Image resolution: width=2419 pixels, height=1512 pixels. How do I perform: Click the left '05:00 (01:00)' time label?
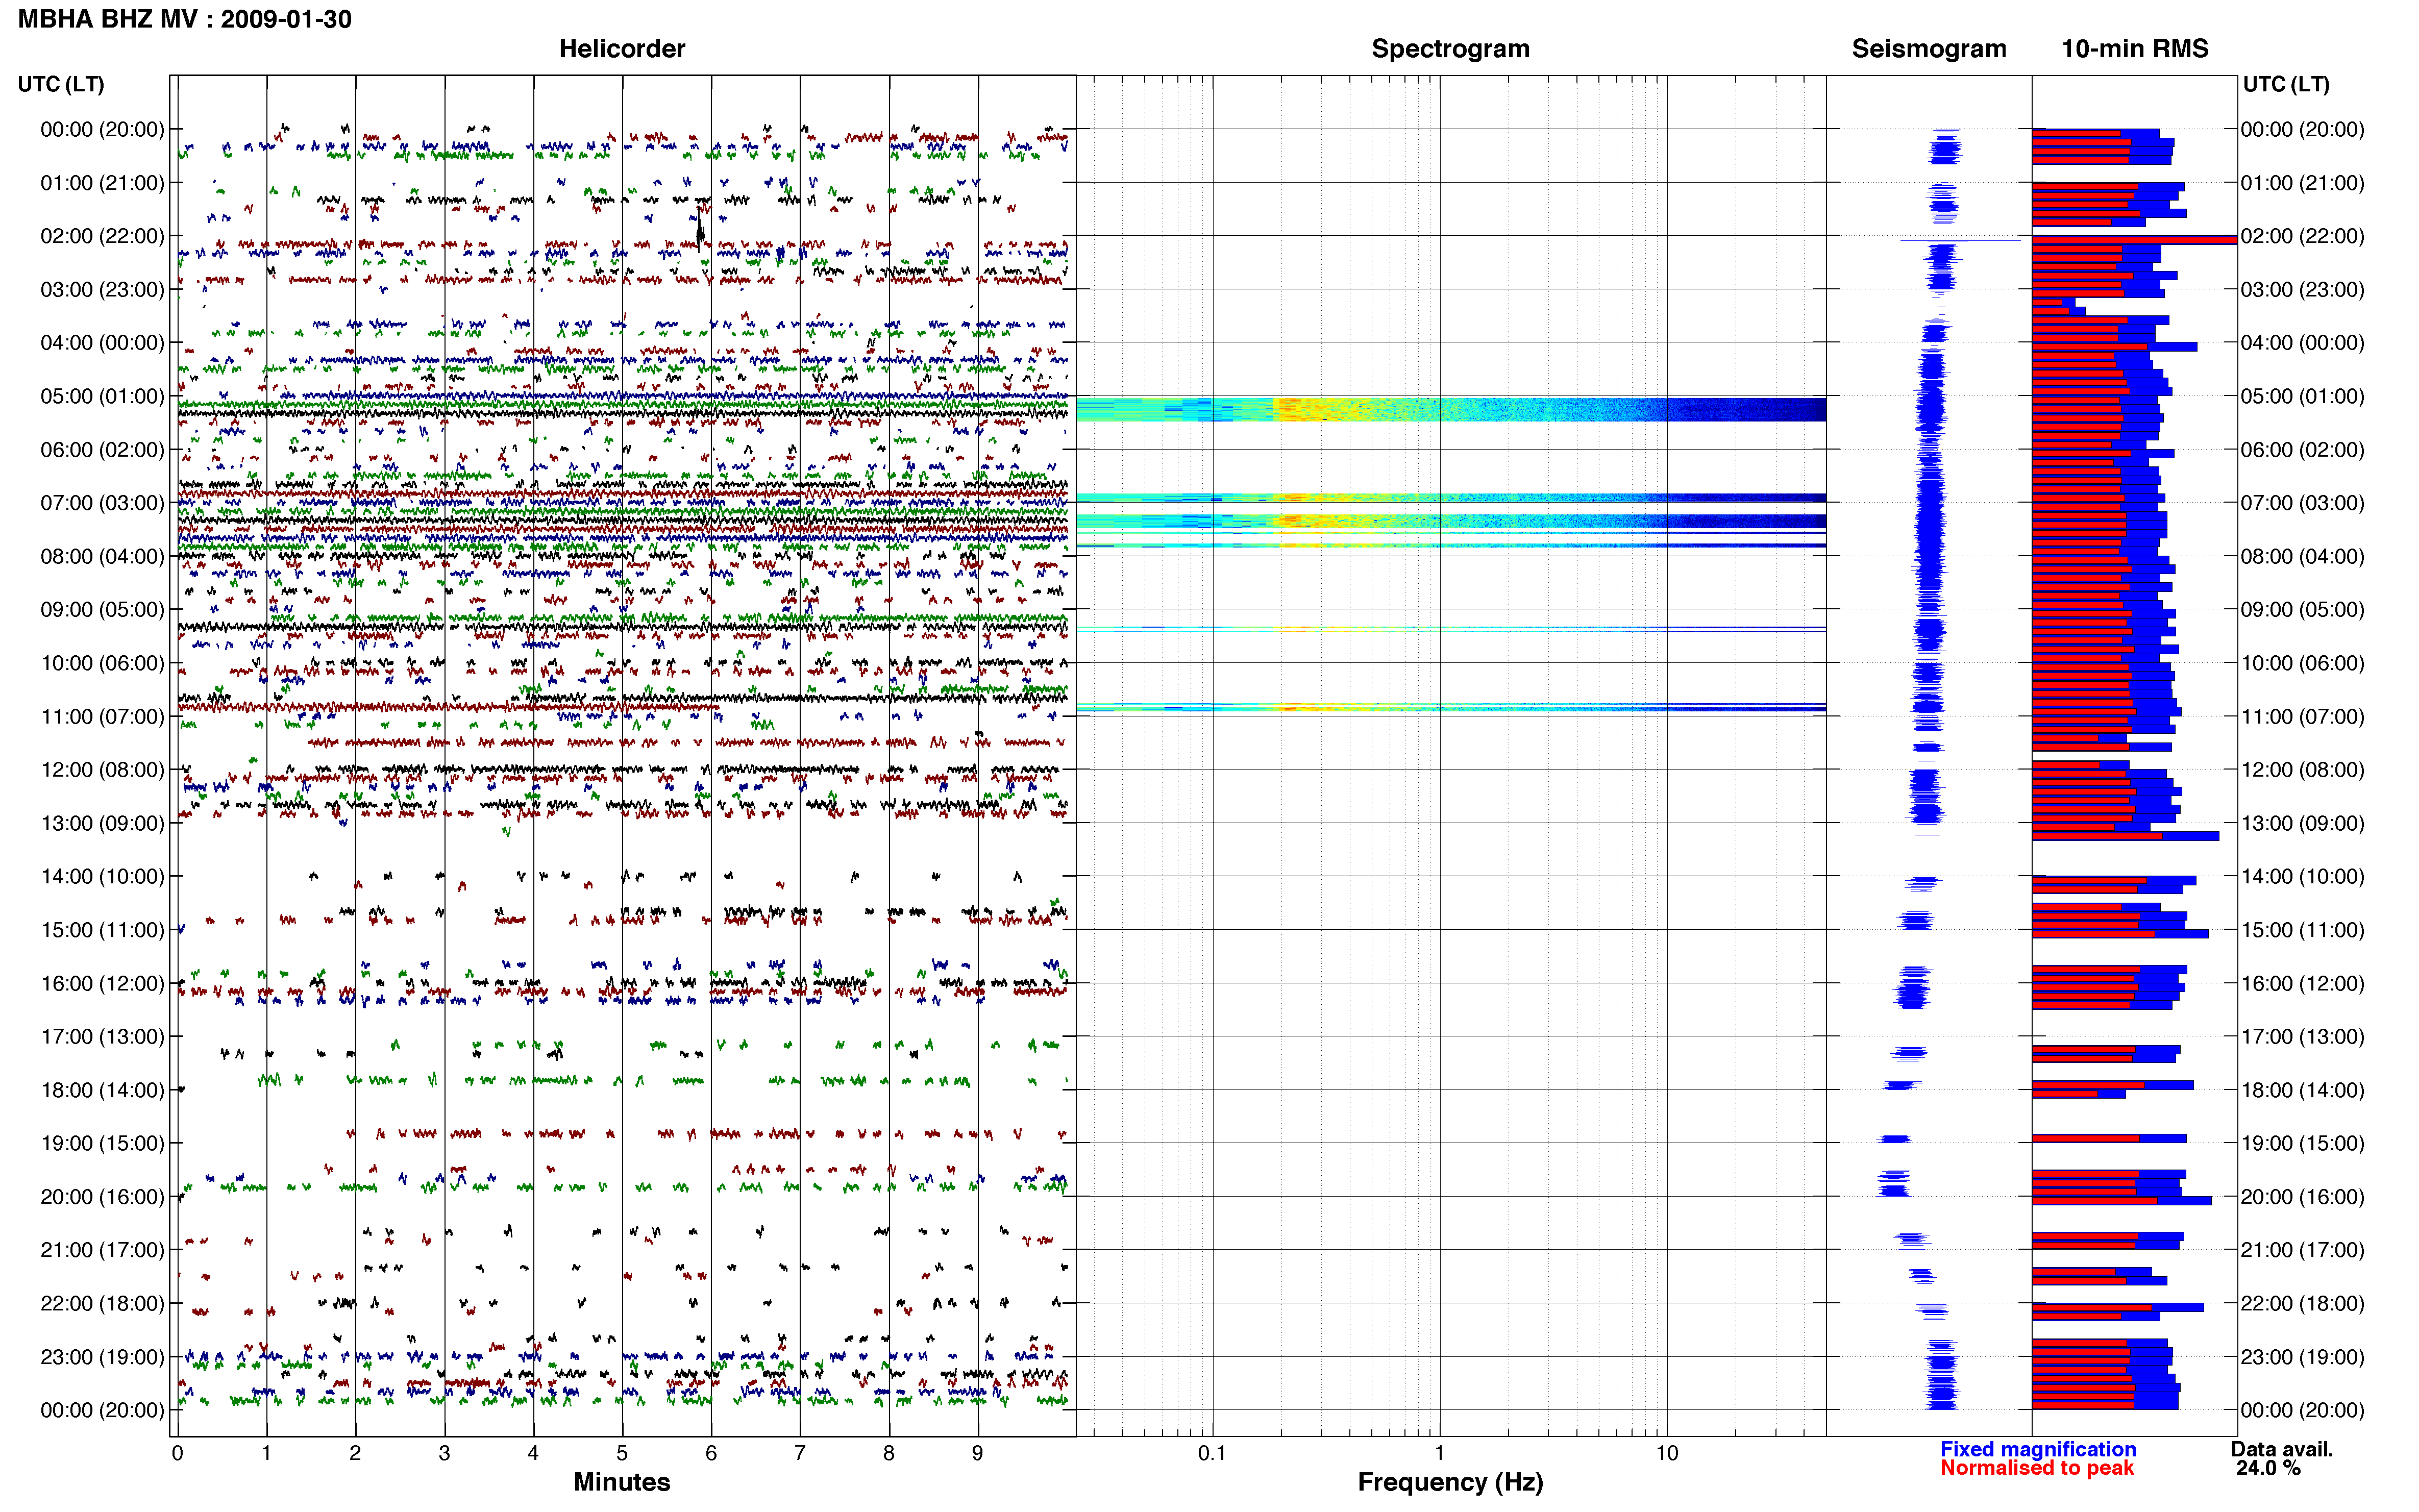[102, 396]
